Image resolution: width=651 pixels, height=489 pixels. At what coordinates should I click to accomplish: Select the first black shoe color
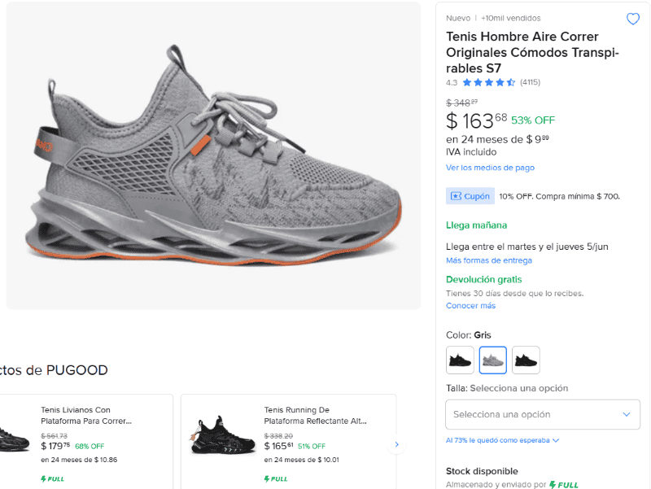pyautogui.click(x=460, y=360)
